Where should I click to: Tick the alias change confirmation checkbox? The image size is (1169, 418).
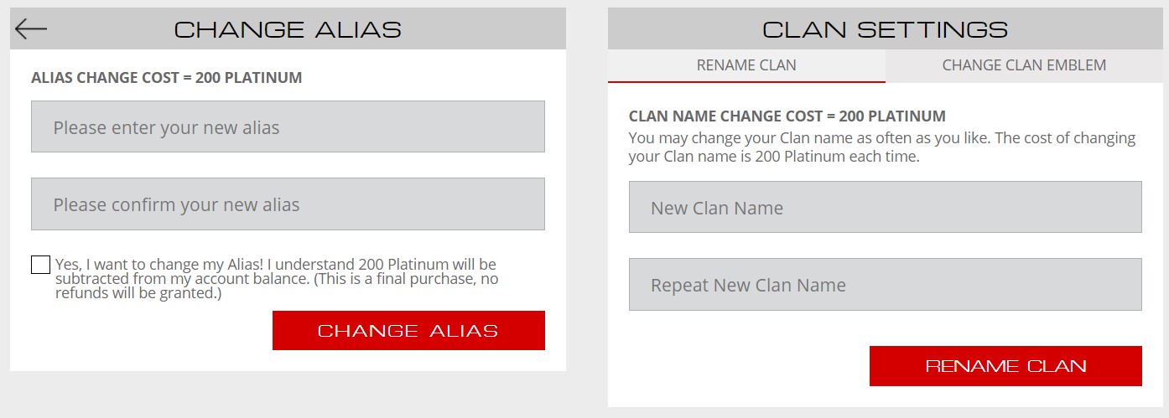pyautogui.click(x=40, y=265)
